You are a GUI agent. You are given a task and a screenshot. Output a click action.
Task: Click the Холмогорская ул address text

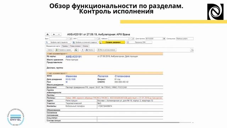click(x=125, y=101)
